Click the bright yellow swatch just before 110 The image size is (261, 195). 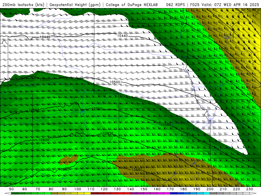click(87, 193)
